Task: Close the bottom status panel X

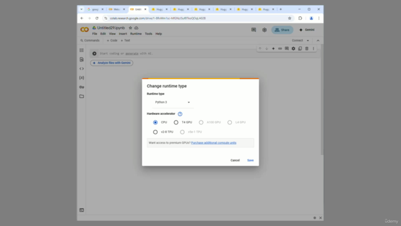Action: (x=320, y=218)
